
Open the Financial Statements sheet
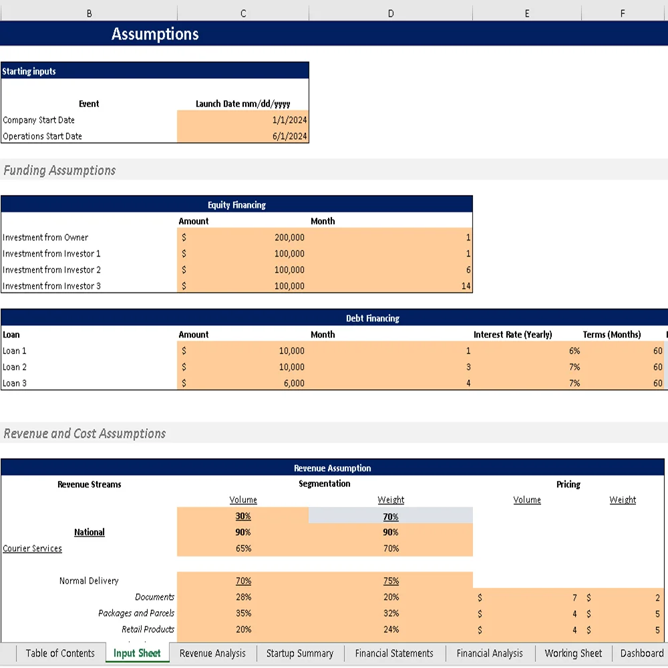395,653
